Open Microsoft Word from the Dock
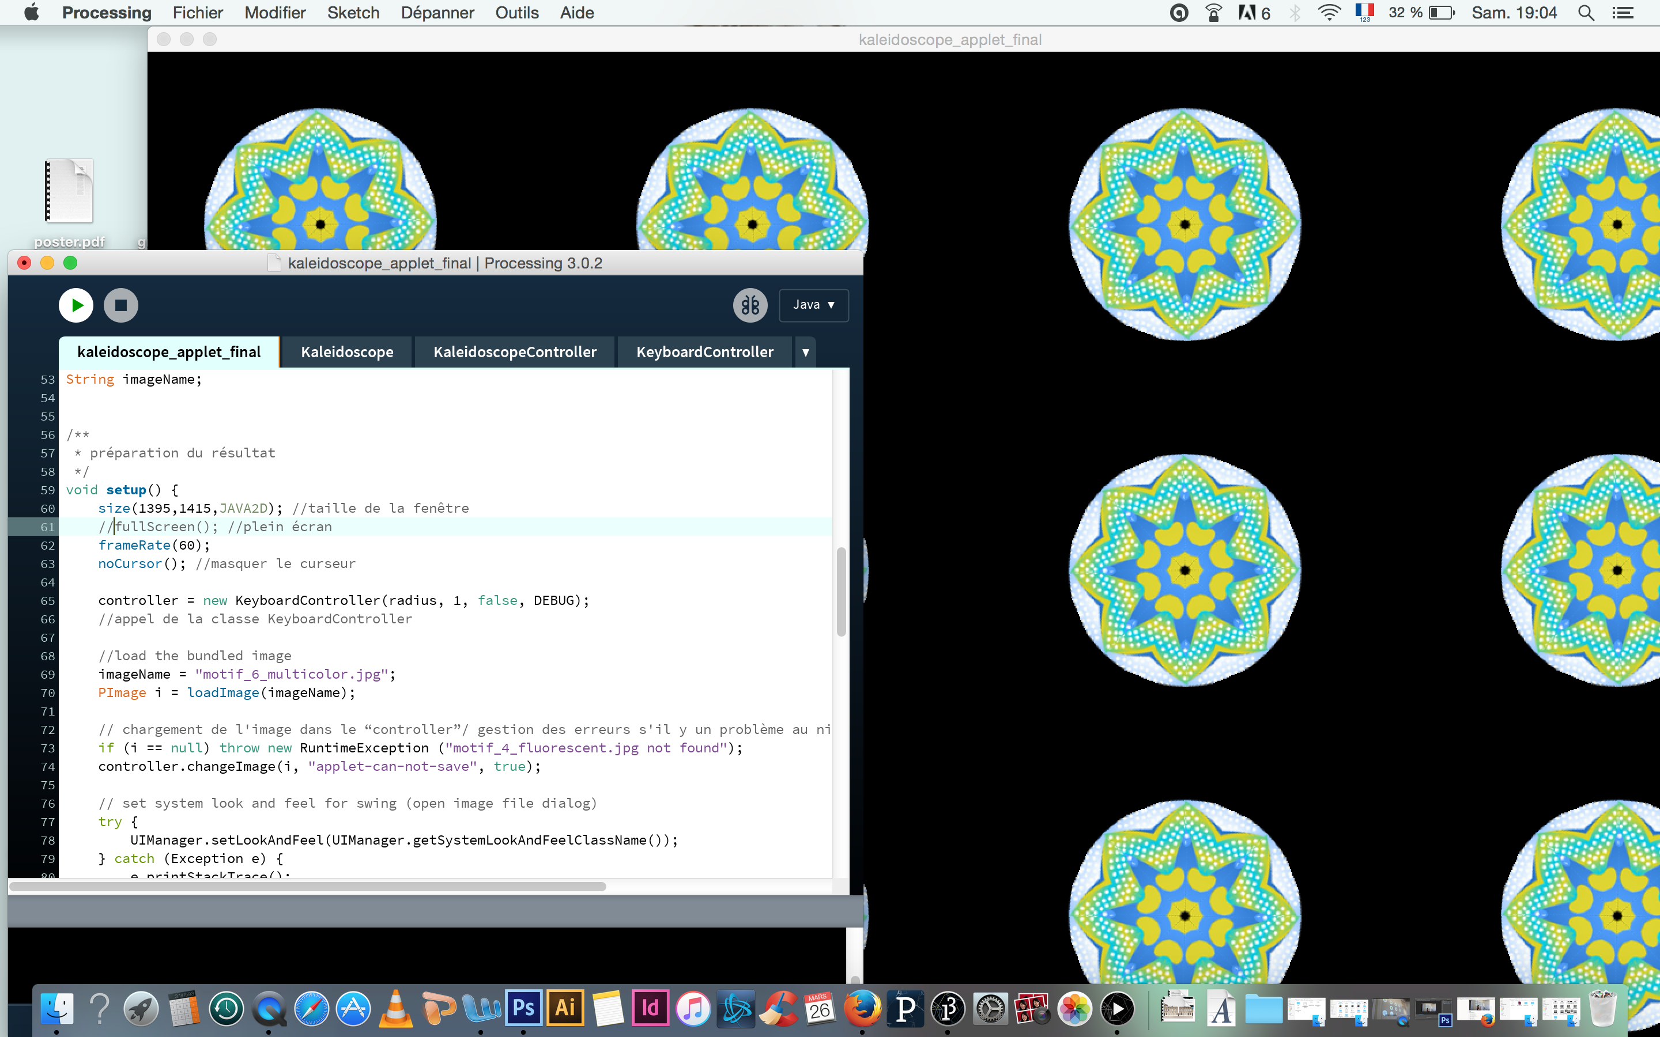Viewport: 1660px width, 1037px height. coord(481,1009)
